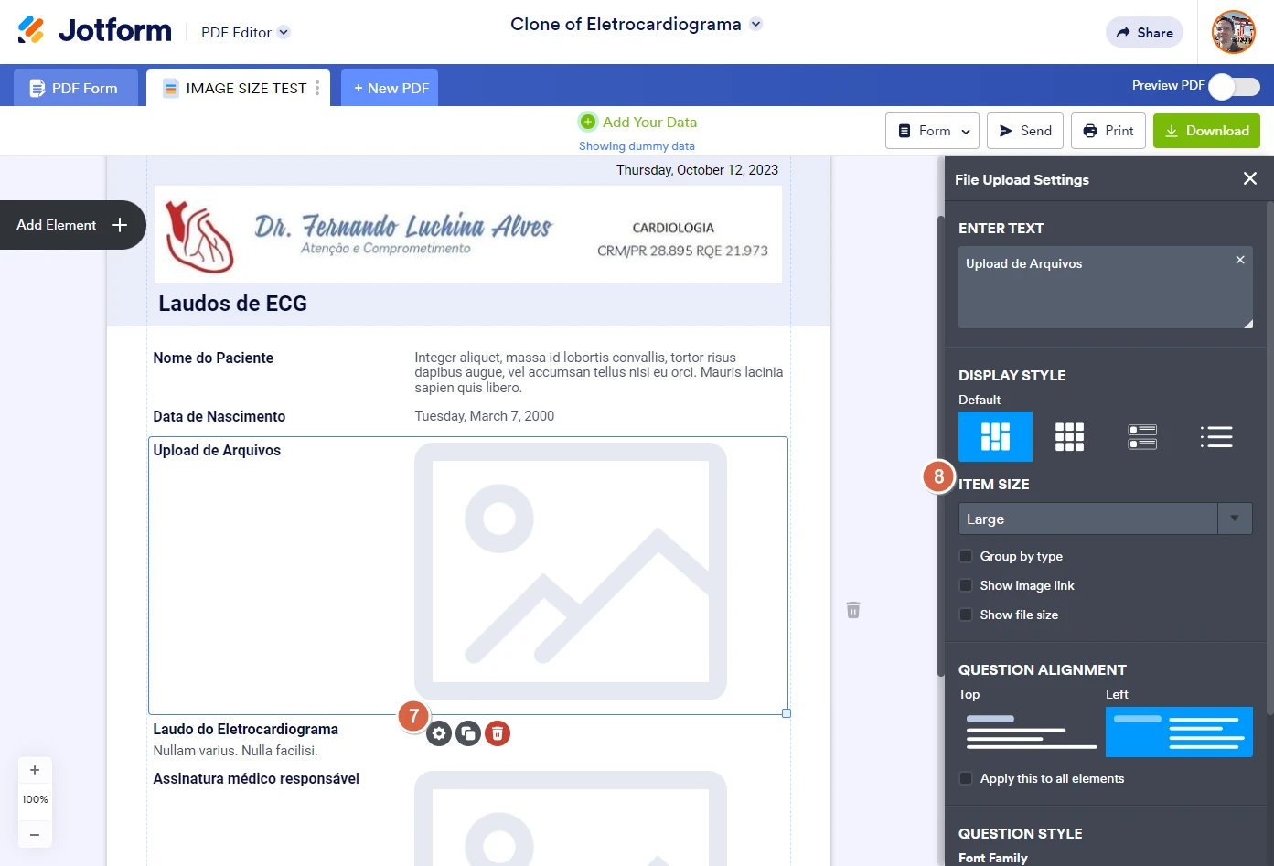1274x866 pixels.
Task: Switch to the PDF Form tab
Action: tap(75, 88)
